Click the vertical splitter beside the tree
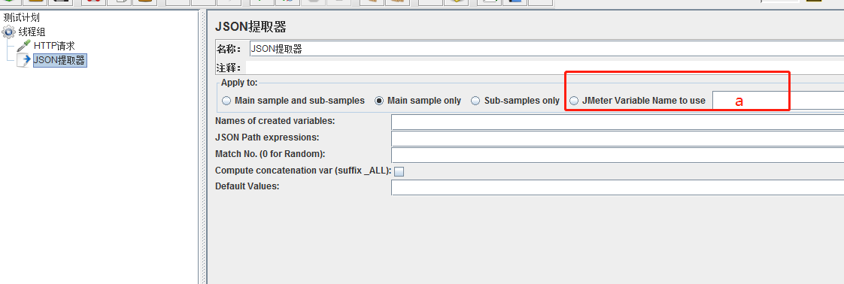 pyautogui.click(x=203, y=147)
